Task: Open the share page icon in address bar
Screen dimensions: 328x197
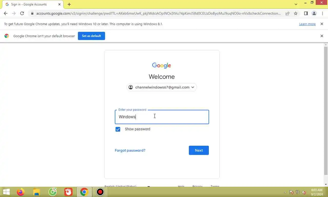Action: [x=288, y=13]
